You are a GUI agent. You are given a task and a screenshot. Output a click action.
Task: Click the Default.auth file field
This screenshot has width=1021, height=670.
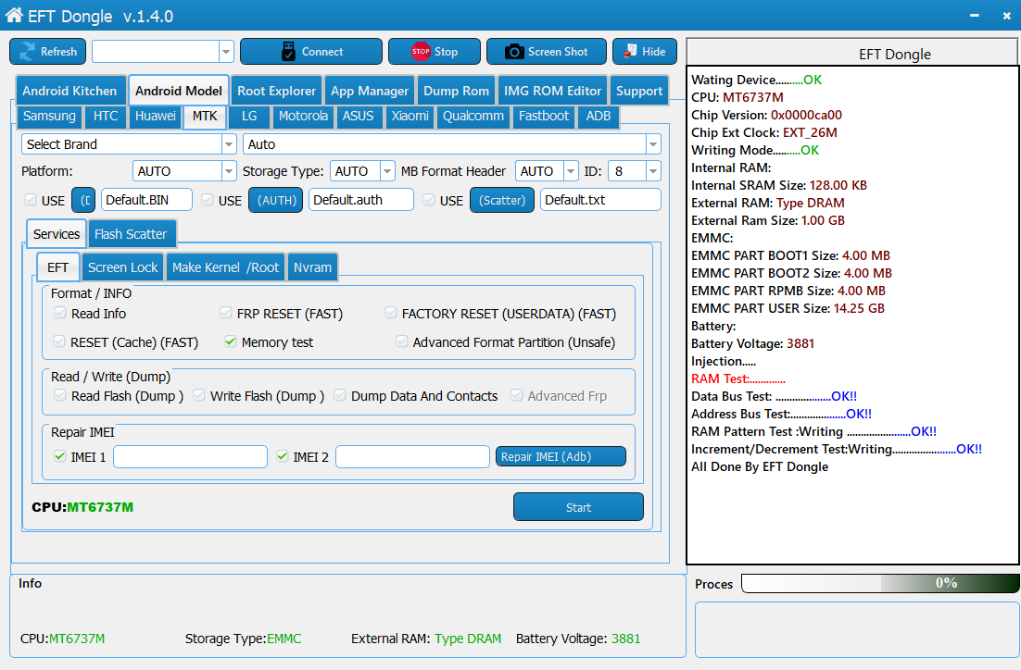(361, 200)
